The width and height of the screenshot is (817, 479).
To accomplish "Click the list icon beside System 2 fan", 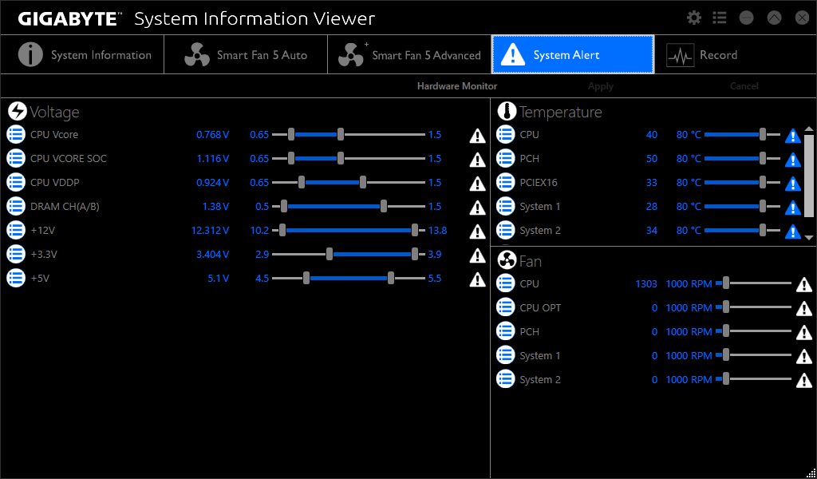I will pos(505,379).
